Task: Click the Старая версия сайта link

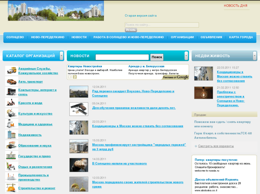Action: [x=141, y=16]
